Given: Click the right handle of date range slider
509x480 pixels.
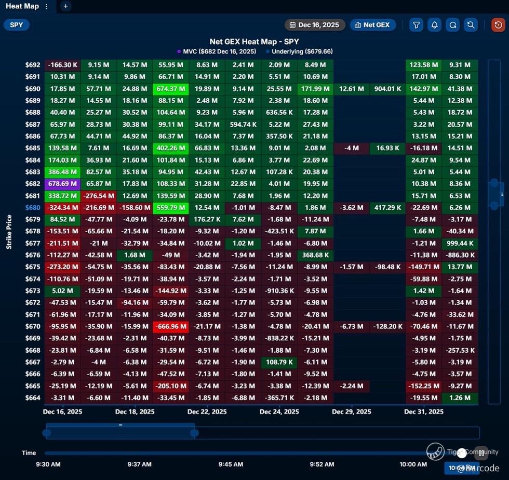Looking at the screenshot, I should click(194, 433).
